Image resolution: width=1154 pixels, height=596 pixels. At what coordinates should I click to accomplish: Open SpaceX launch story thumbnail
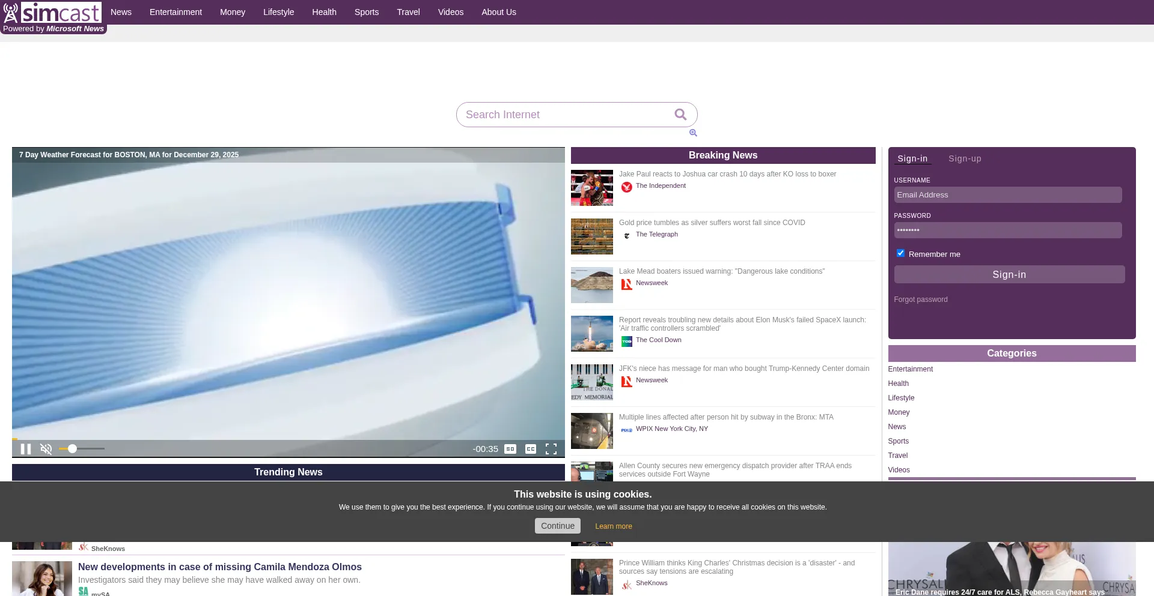(592, 334)
